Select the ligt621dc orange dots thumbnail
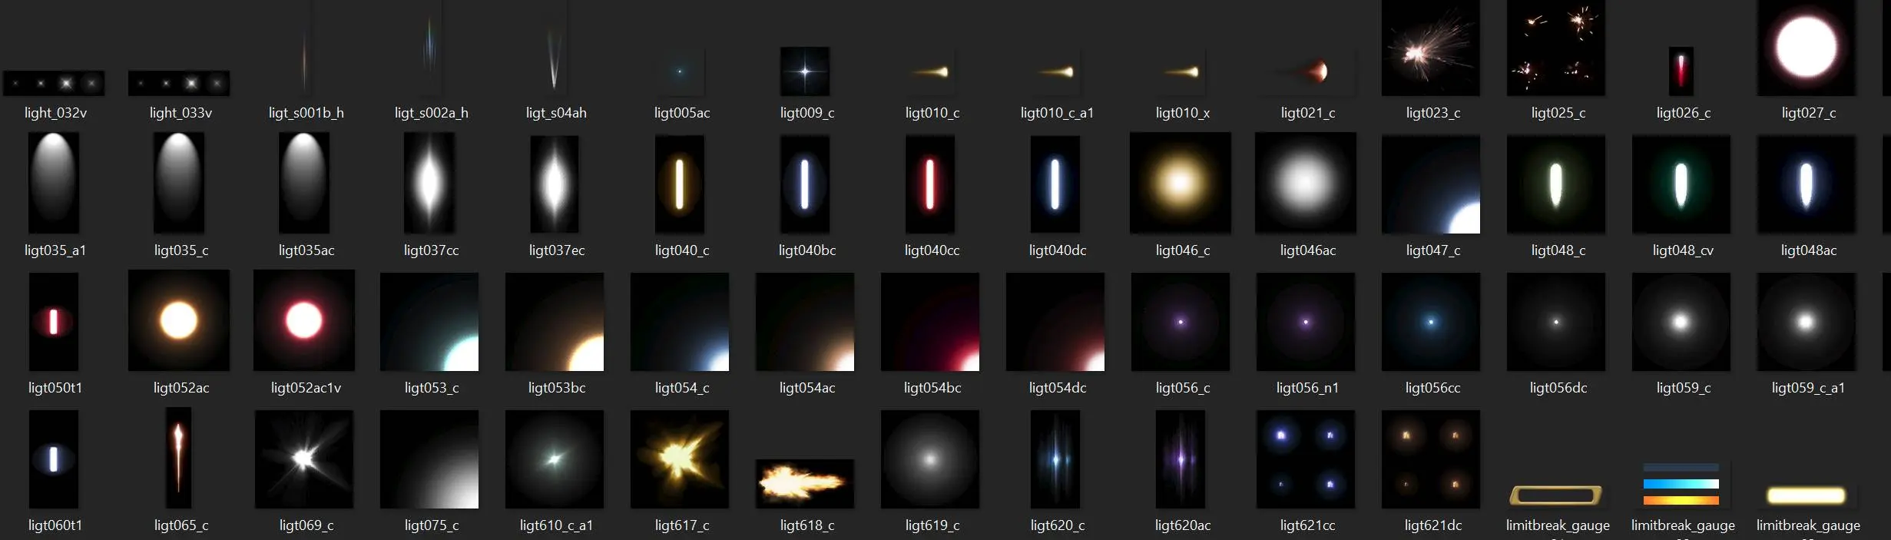The image size is (1891, 540). click(1431, 459)
